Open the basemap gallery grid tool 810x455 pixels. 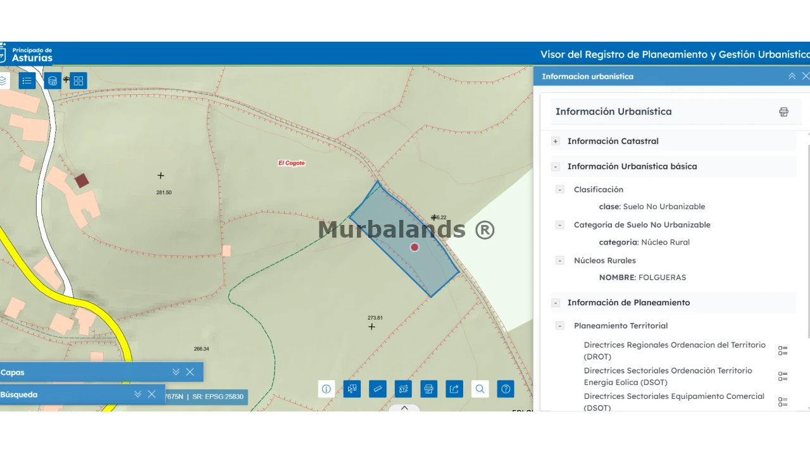pyautogui.click(x=78, y=81)
